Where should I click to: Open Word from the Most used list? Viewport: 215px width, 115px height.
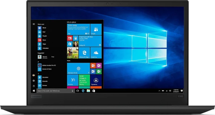click(x=42, y=28)
